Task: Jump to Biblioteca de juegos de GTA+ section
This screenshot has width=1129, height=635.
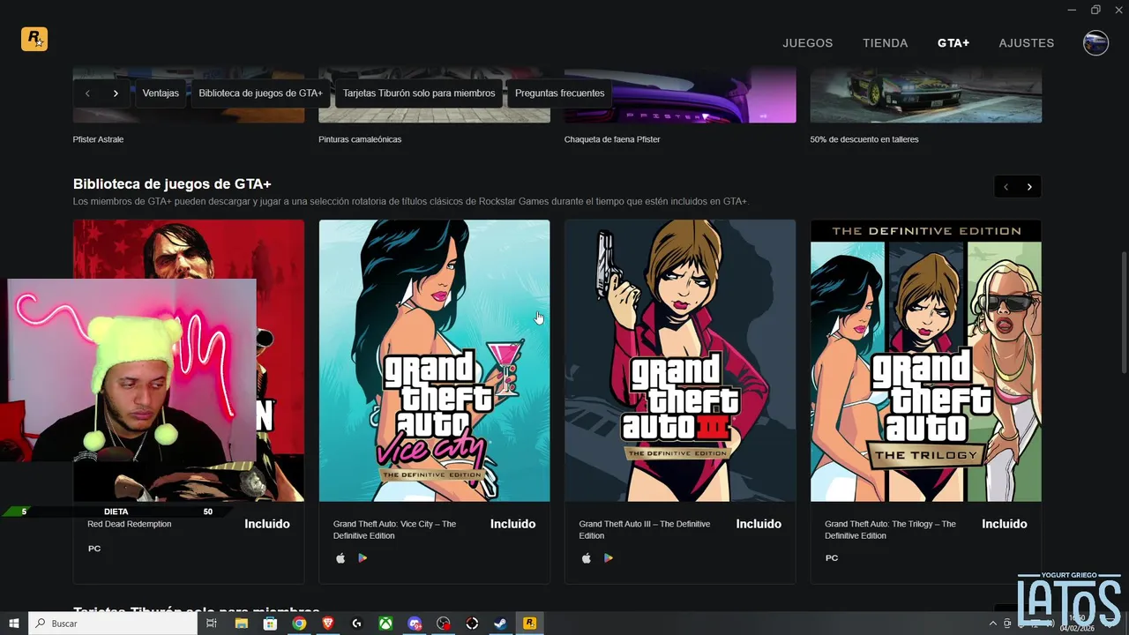Action: pyautogui.click(x=260, y=93)
